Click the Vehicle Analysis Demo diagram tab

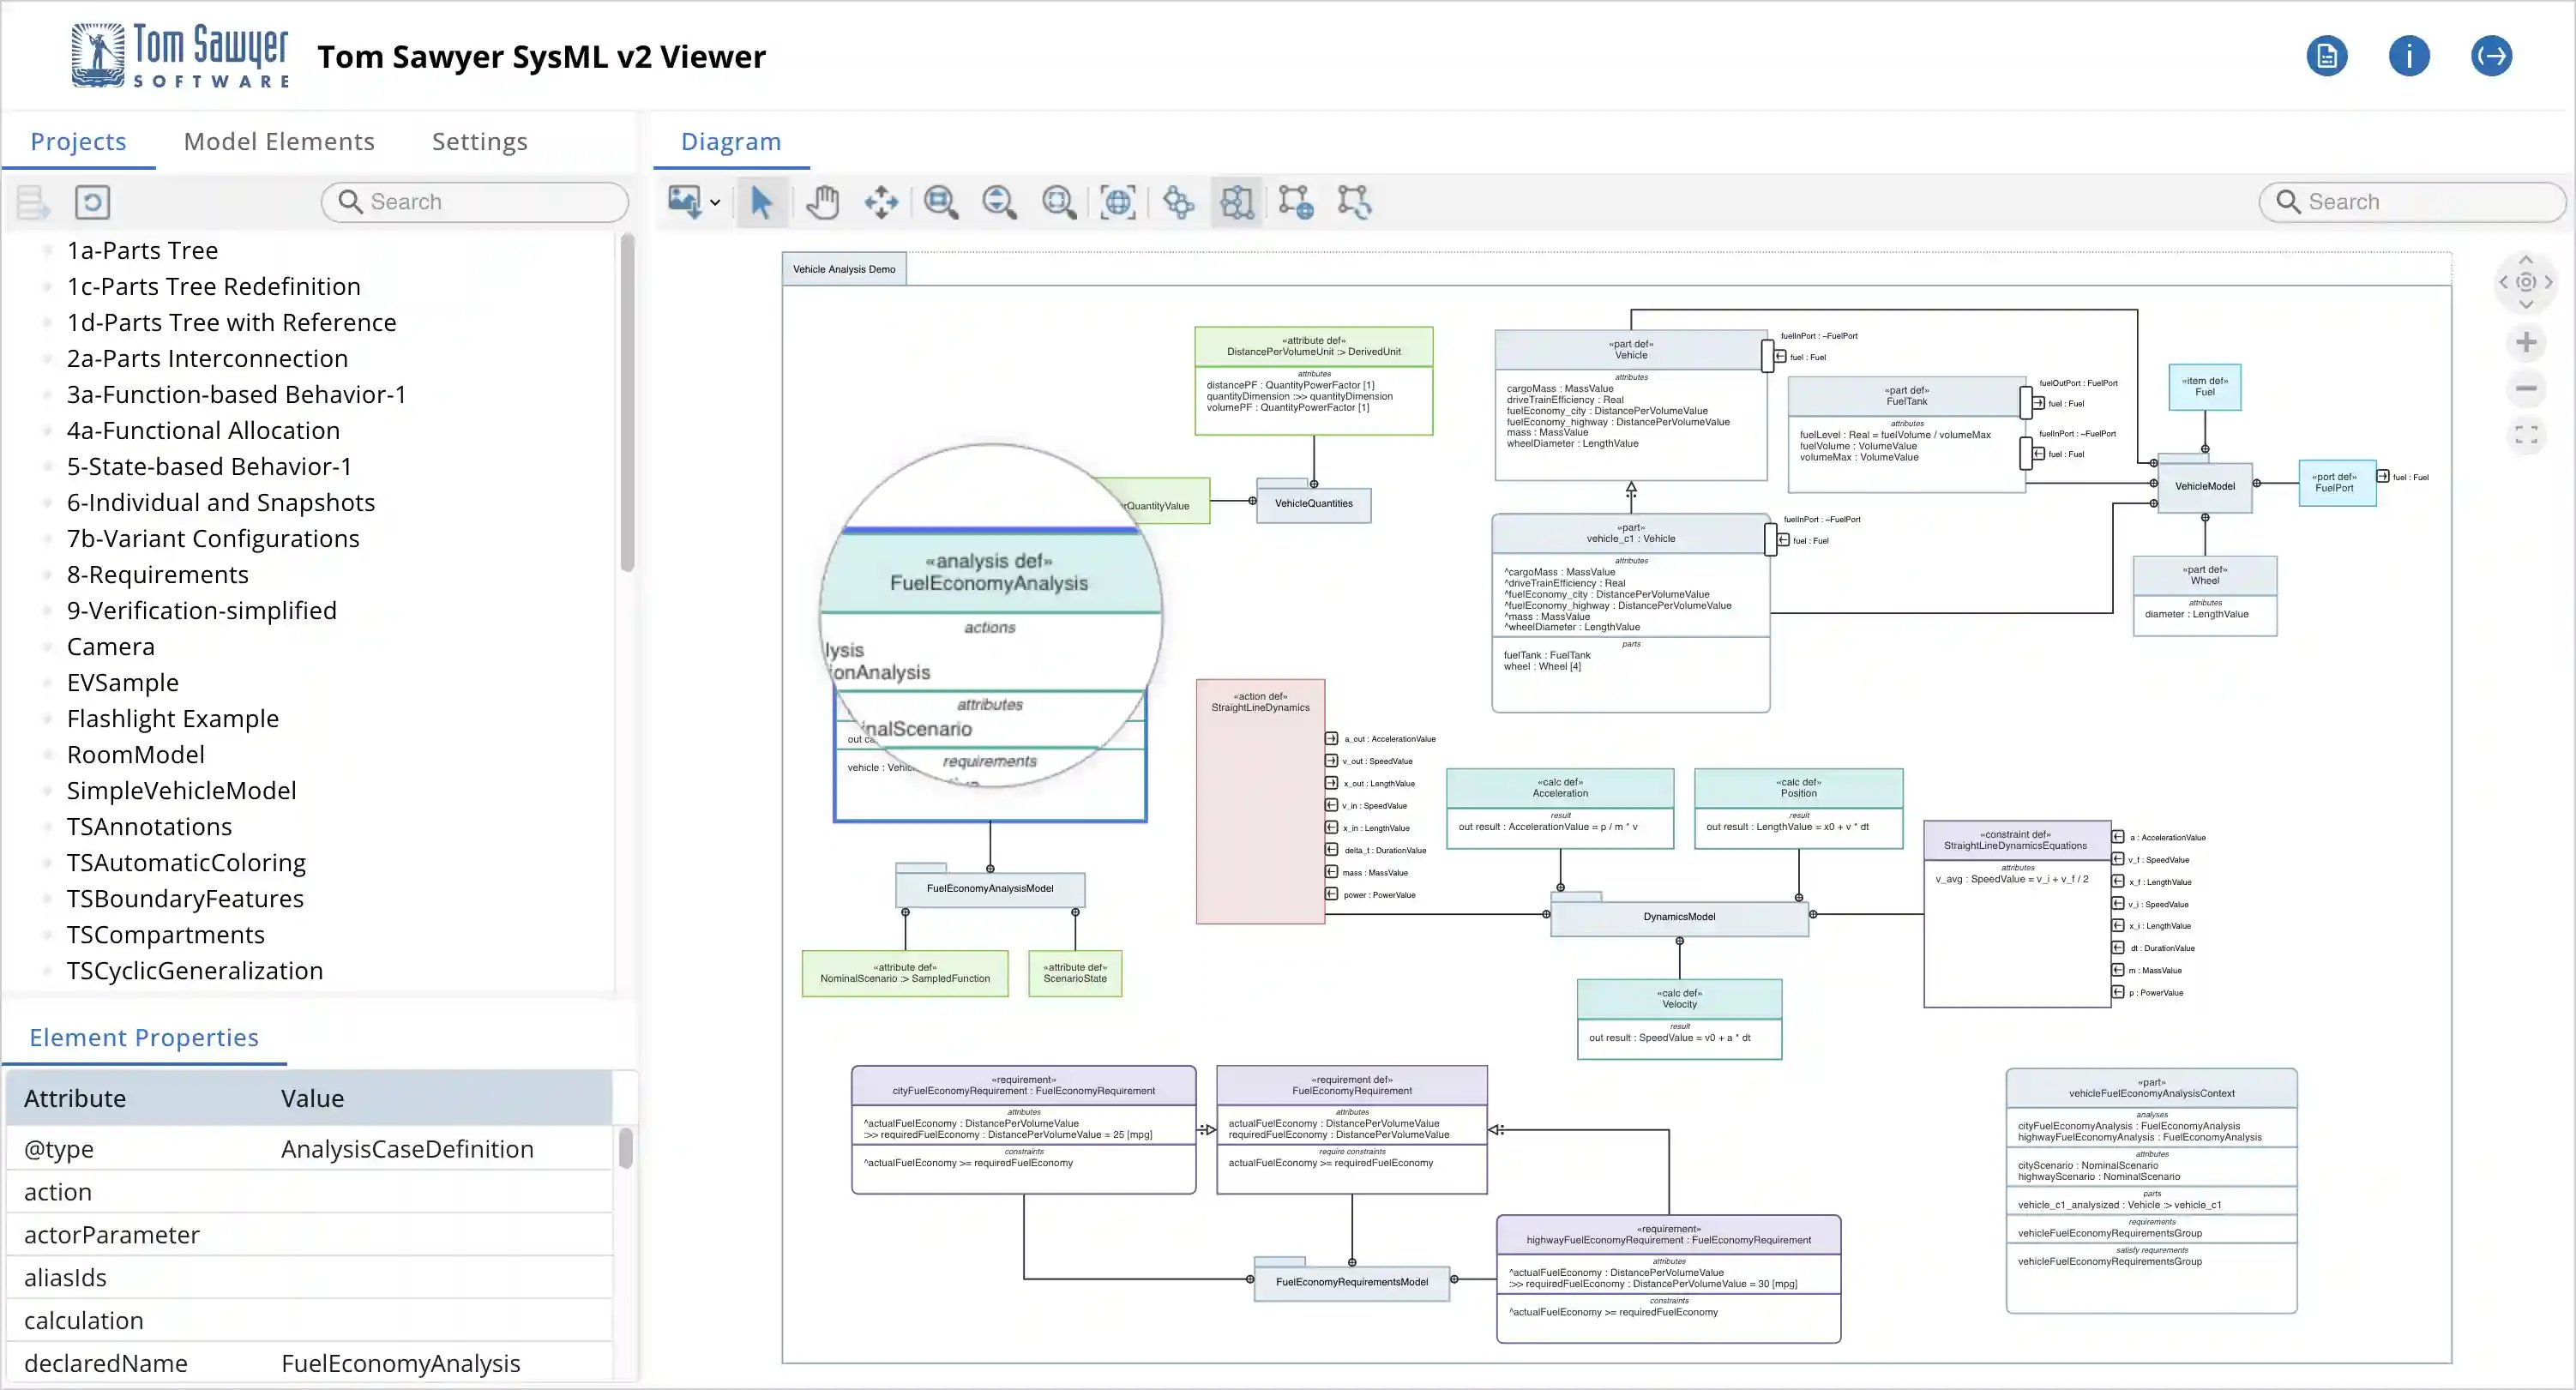844,269
